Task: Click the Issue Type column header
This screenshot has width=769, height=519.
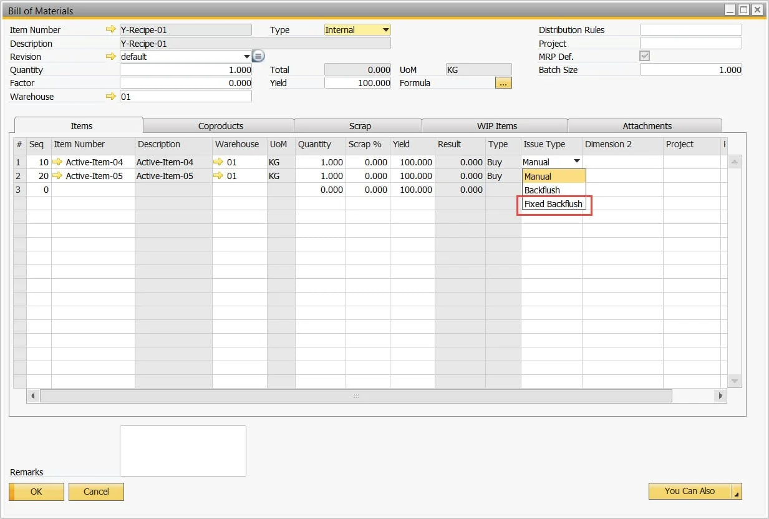Action: [x=552, y=144]
